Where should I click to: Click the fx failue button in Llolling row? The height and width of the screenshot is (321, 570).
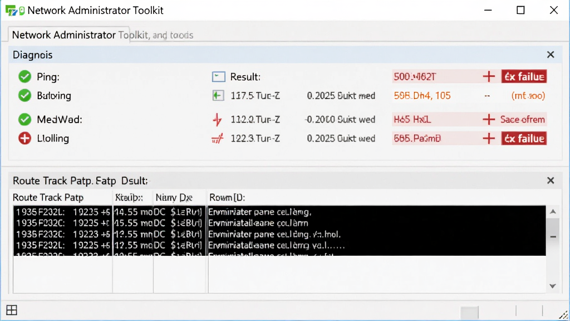[x=524, y=138]
